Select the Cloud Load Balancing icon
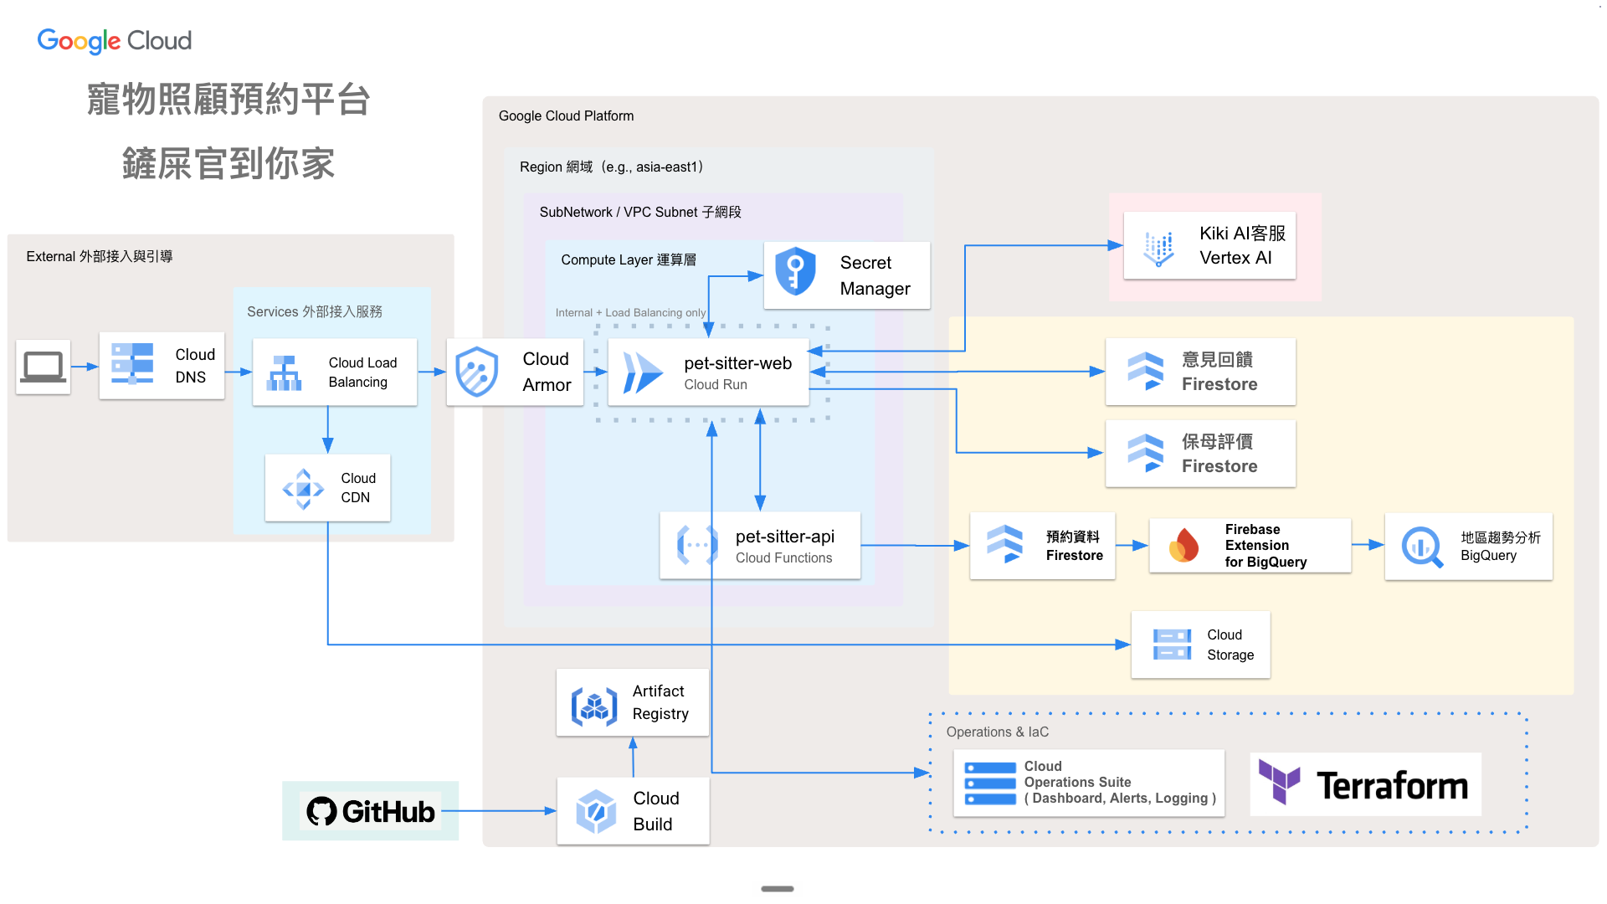 (x=284, y=373)
